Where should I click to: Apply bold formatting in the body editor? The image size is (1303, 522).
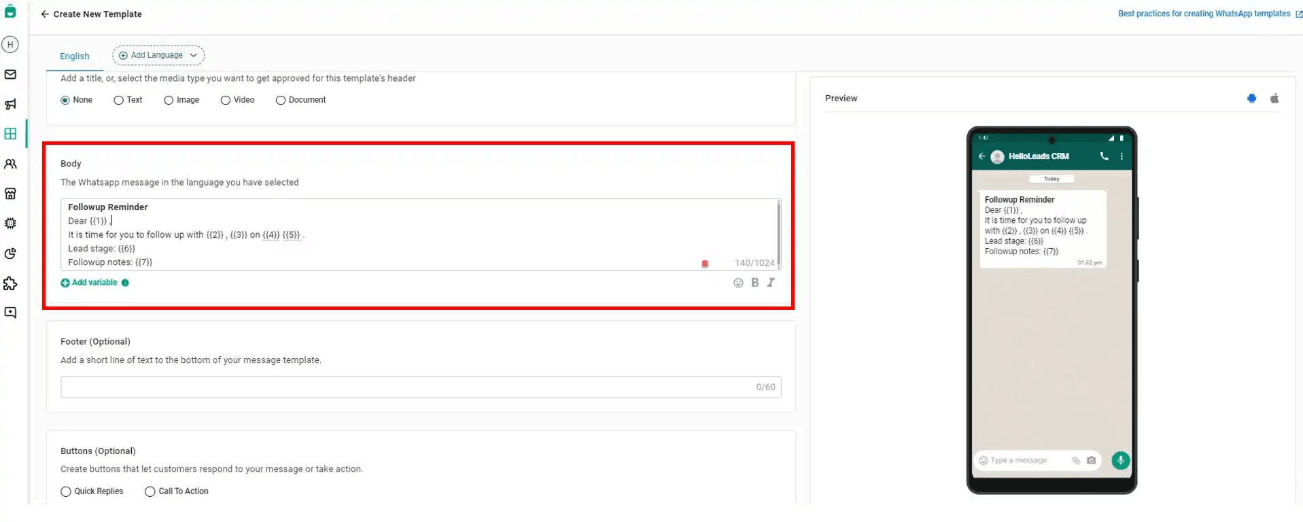pyautogui.click(x=754, y=283)
